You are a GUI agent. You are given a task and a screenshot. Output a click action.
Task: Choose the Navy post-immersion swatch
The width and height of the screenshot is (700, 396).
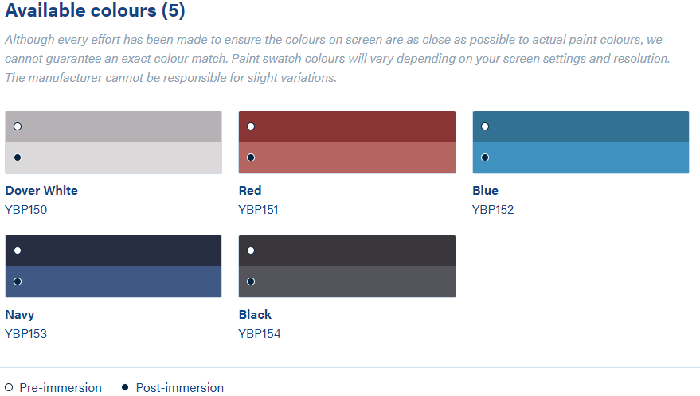coord(112,281)
